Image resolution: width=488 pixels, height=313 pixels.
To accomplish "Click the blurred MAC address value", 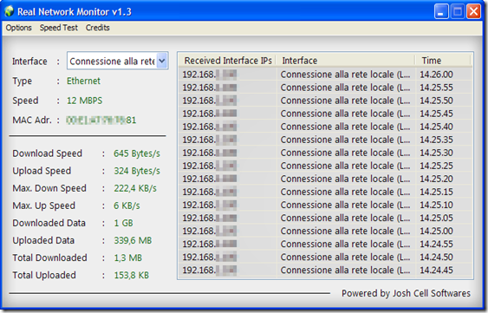I will point(101,121).
